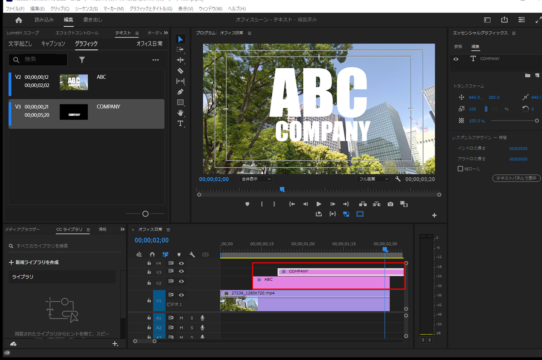
Task: Click Create New Library
Action: click(x=34, y=262)
